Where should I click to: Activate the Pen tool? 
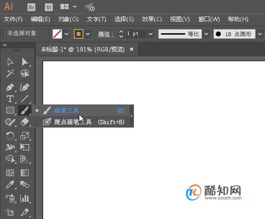coord(10,87)
